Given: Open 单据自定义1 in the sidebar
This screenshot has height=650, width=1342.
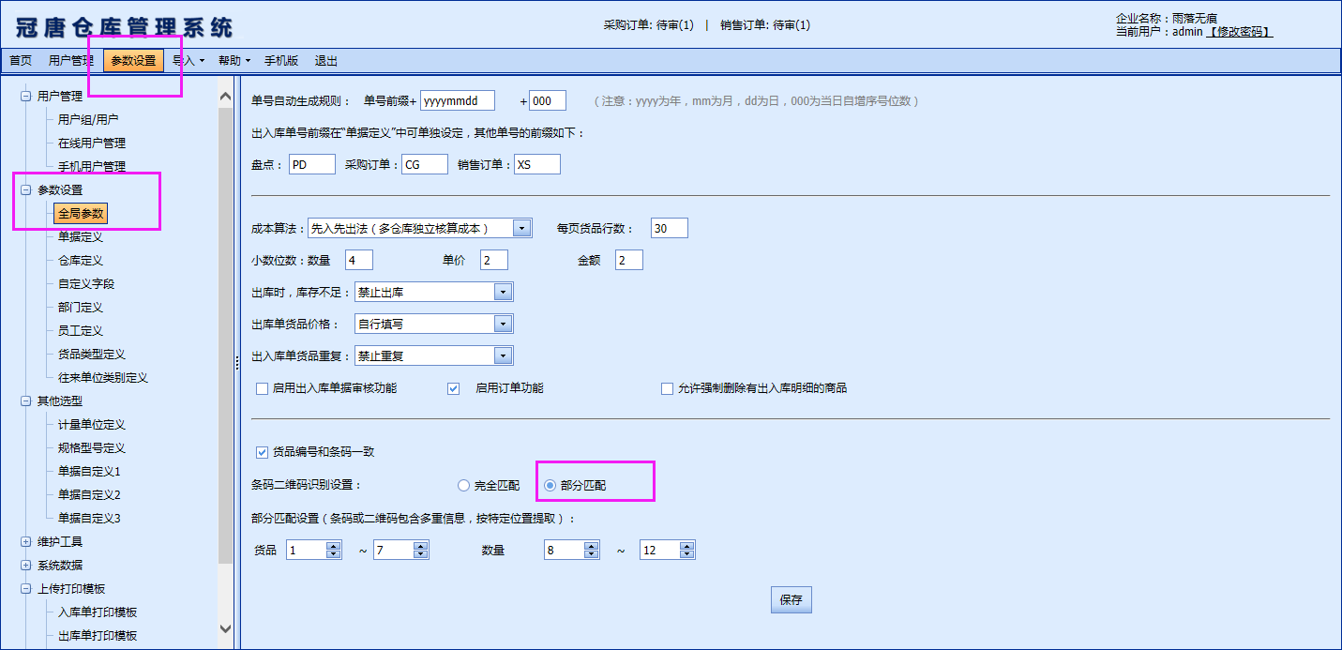Looking at the screenshot, I should point(89,471).
